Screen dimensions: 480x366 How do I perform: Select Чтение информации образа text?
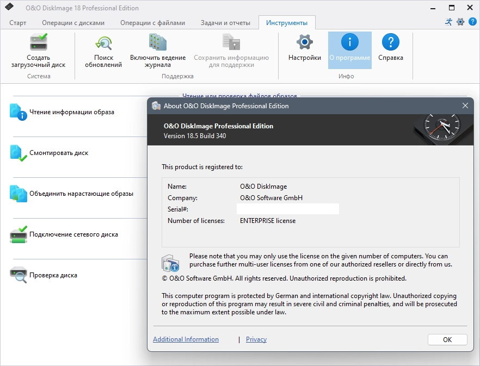tap(72, 112)
